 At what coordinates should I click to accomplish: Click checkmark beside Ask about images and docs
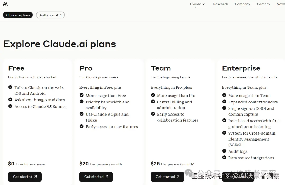[x=10, y=99]
